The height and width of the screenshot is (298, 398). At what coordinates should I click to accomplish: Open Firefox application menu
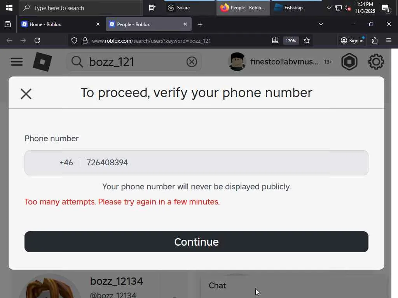389,40
